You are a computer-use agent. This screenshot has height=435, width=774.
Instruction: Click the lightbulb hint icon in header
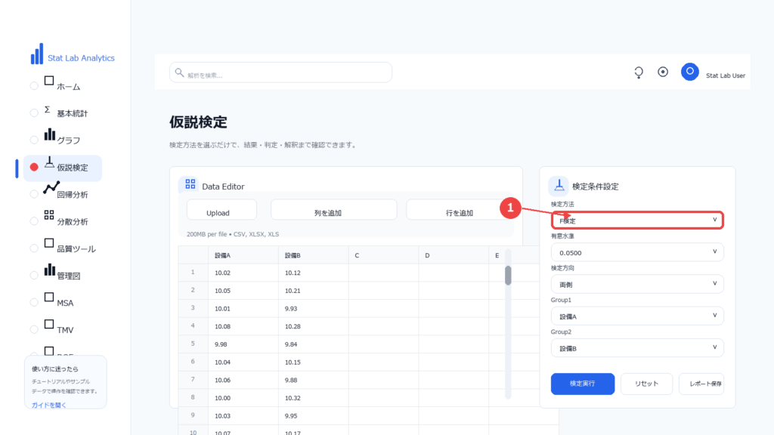pos(639,72)
